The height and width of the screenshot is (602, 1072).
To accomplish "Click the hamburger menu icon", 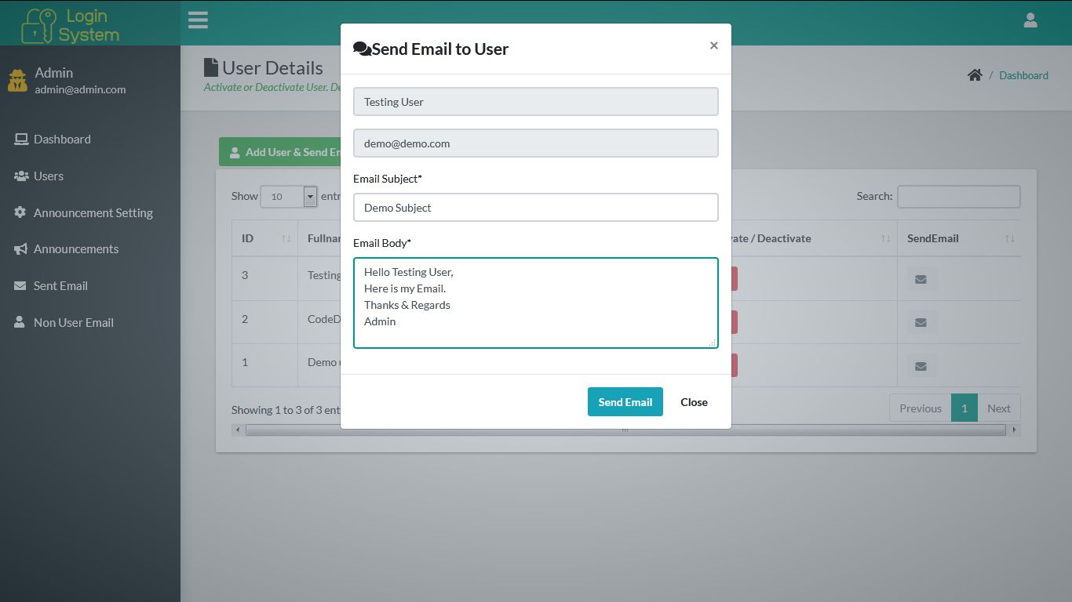I will [x=198, y=20].
